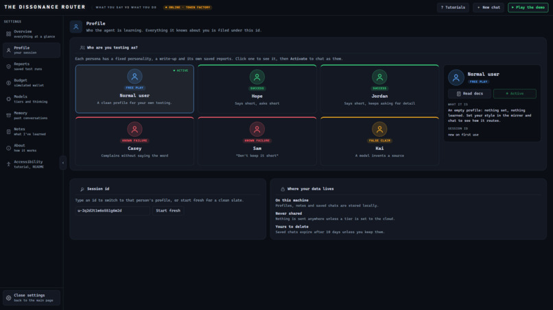Click the About info icon in sidebar

(8, 148)
